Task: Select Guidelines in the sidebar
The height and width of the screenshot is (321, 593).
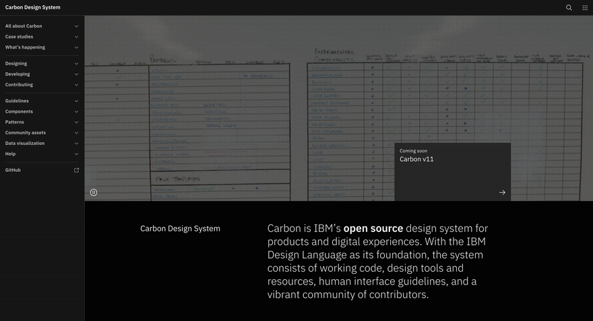Action: [x=17, y=101]
